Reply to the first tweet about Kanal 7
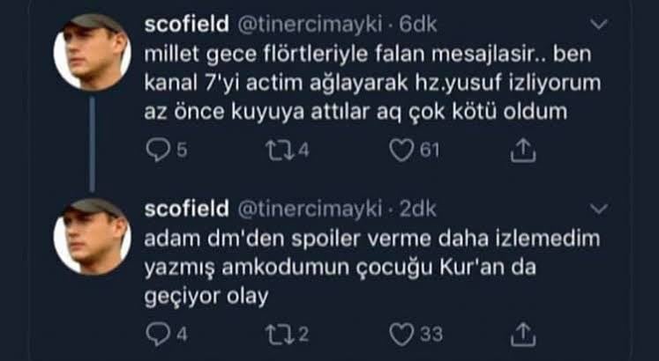 tap(155, 151)
